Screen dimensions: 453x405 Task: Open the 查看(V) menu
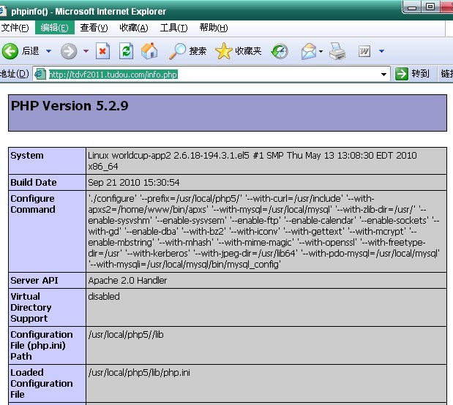(x=94, y=28)
